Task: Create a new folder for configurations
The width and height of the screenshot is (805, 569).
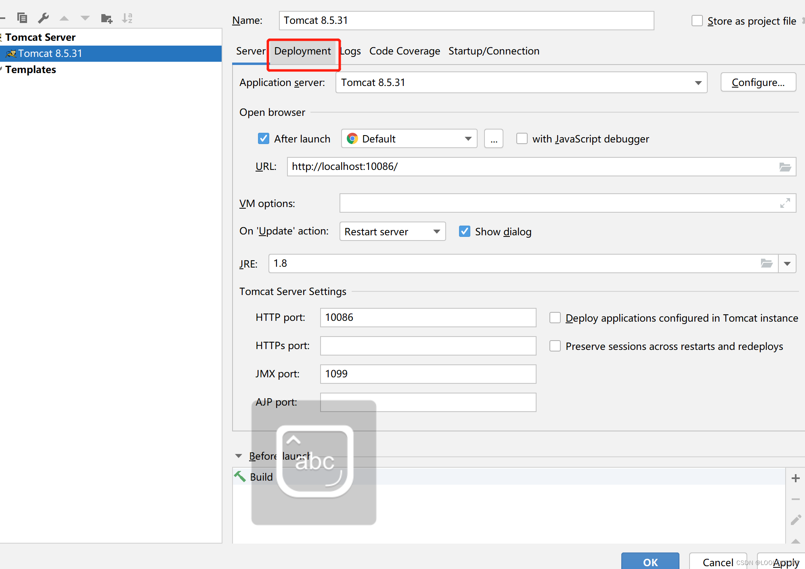Action: pyautogui.click(x=107, y=19)
